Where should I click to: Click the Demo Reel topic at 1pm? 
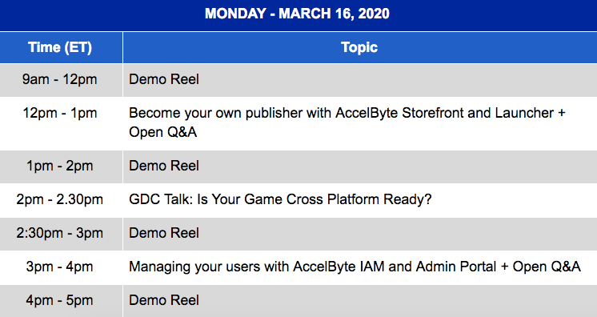point(164,166)
